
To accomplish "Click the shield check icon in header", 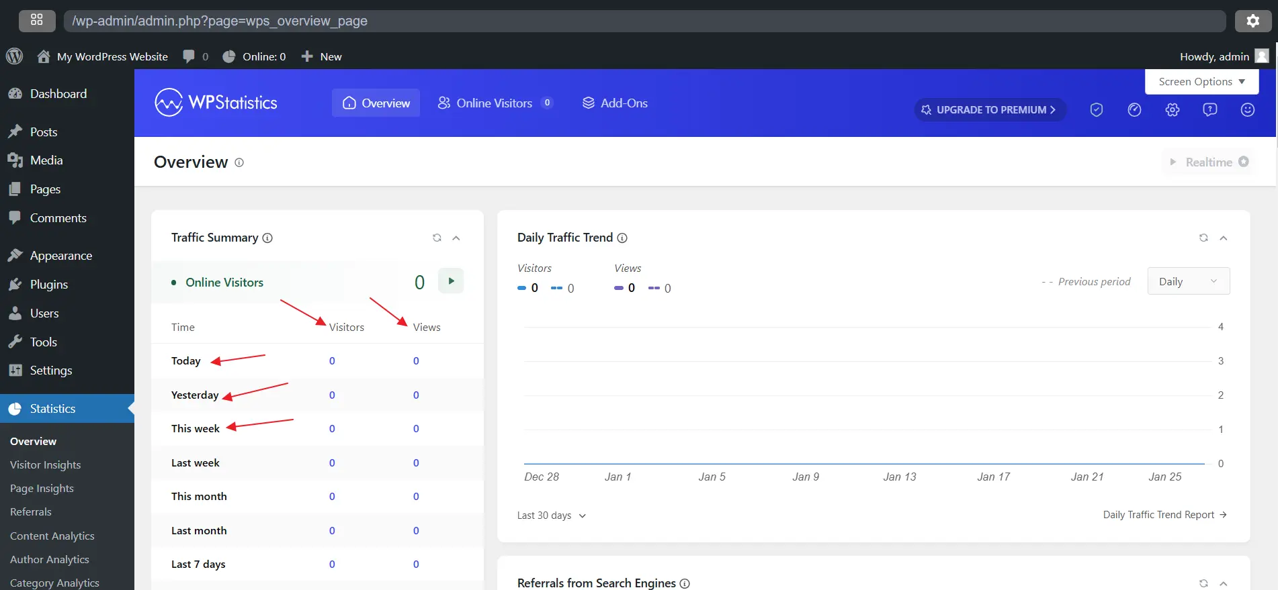I will (1097, 109).
